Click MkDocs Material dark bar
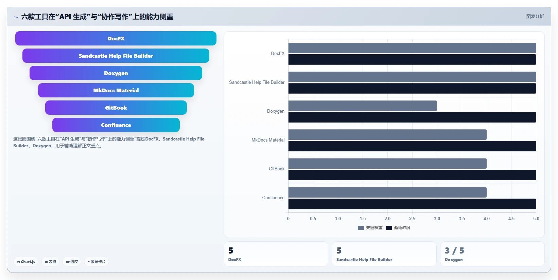The image size is (558, 280). coord(412,146)
